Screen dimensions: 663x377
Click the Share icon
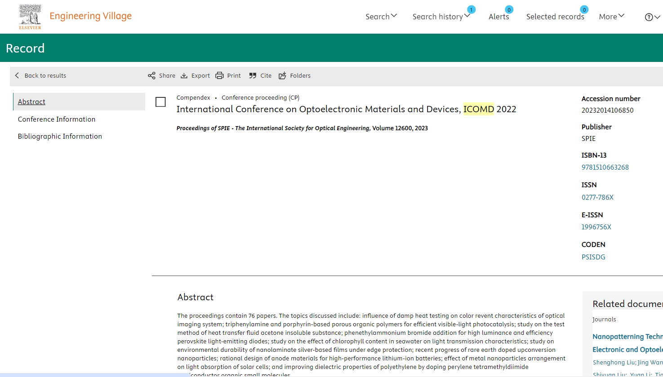pyautogui.click(x=151, y=75)
